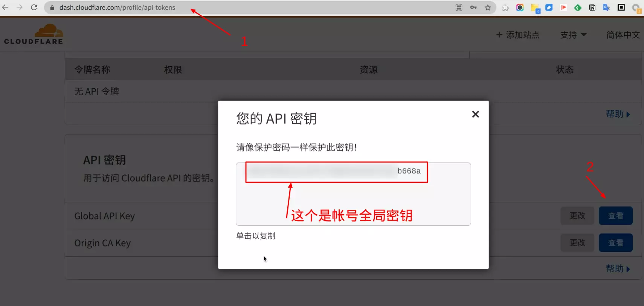Screen dimensions: 644x306
Task: Click the 单击以复制 copy hint
Action: click(x=256, y=236)
